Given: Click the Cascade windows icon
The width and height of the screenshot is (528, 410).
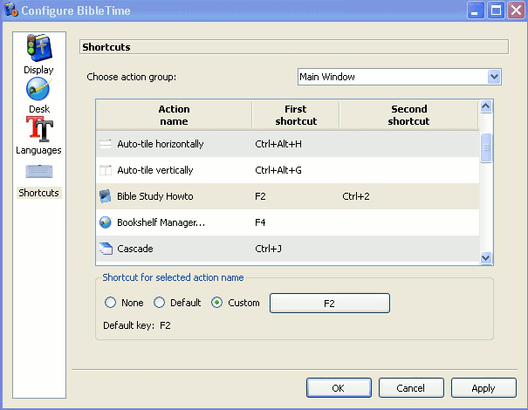Looking at the screenshot, I should (x=106, y=249).
